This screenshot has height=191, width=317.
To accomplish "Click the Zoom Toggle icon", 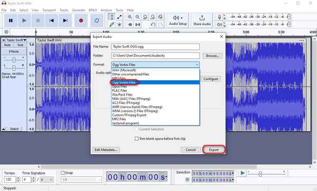I will (x=160, y=17).
